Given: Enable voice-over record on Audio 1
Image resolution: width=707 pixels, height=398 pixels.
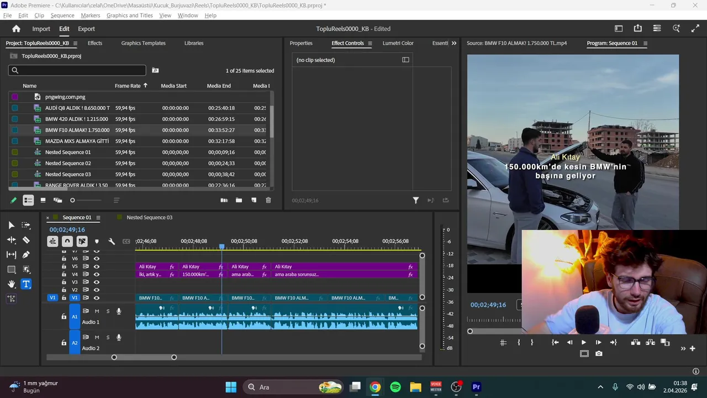Looking at the screenshot, I should point(119,311).
